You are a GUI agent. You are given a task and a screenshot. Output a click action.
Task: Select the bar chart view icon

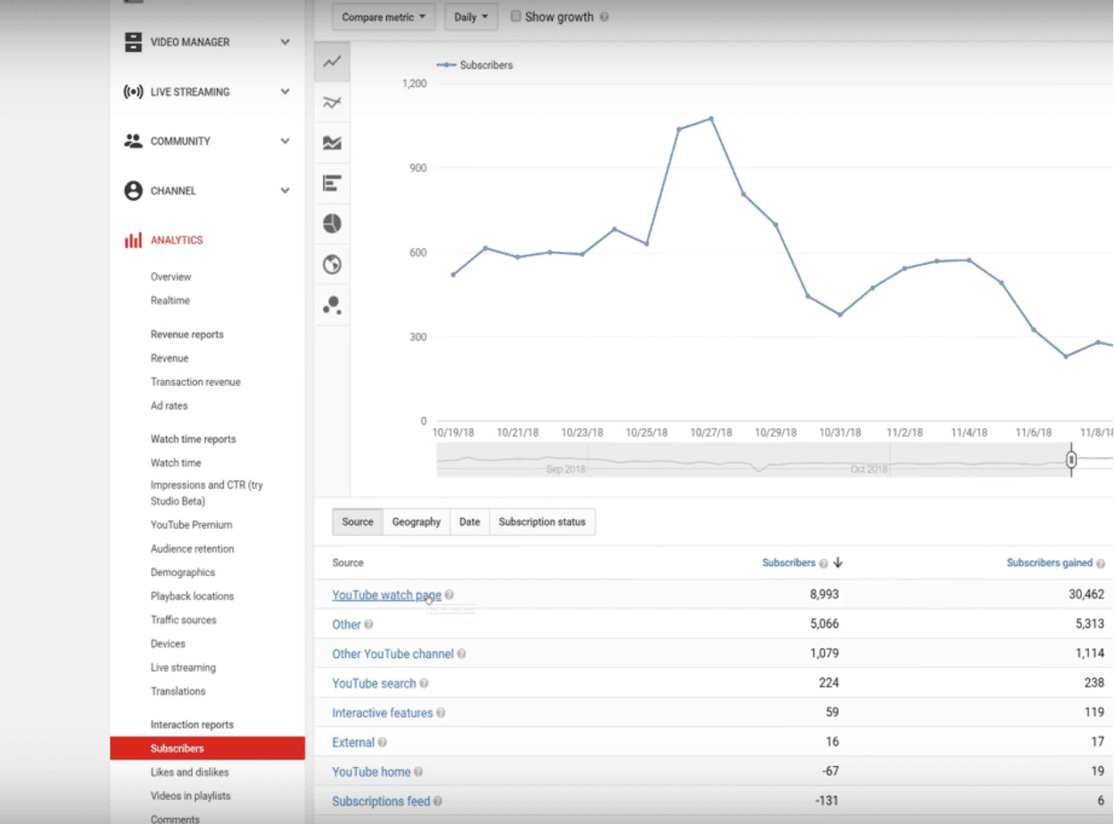coord(333,184)
